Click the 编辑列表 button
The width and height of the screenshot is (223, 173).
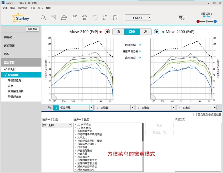[x=33, y=29]
